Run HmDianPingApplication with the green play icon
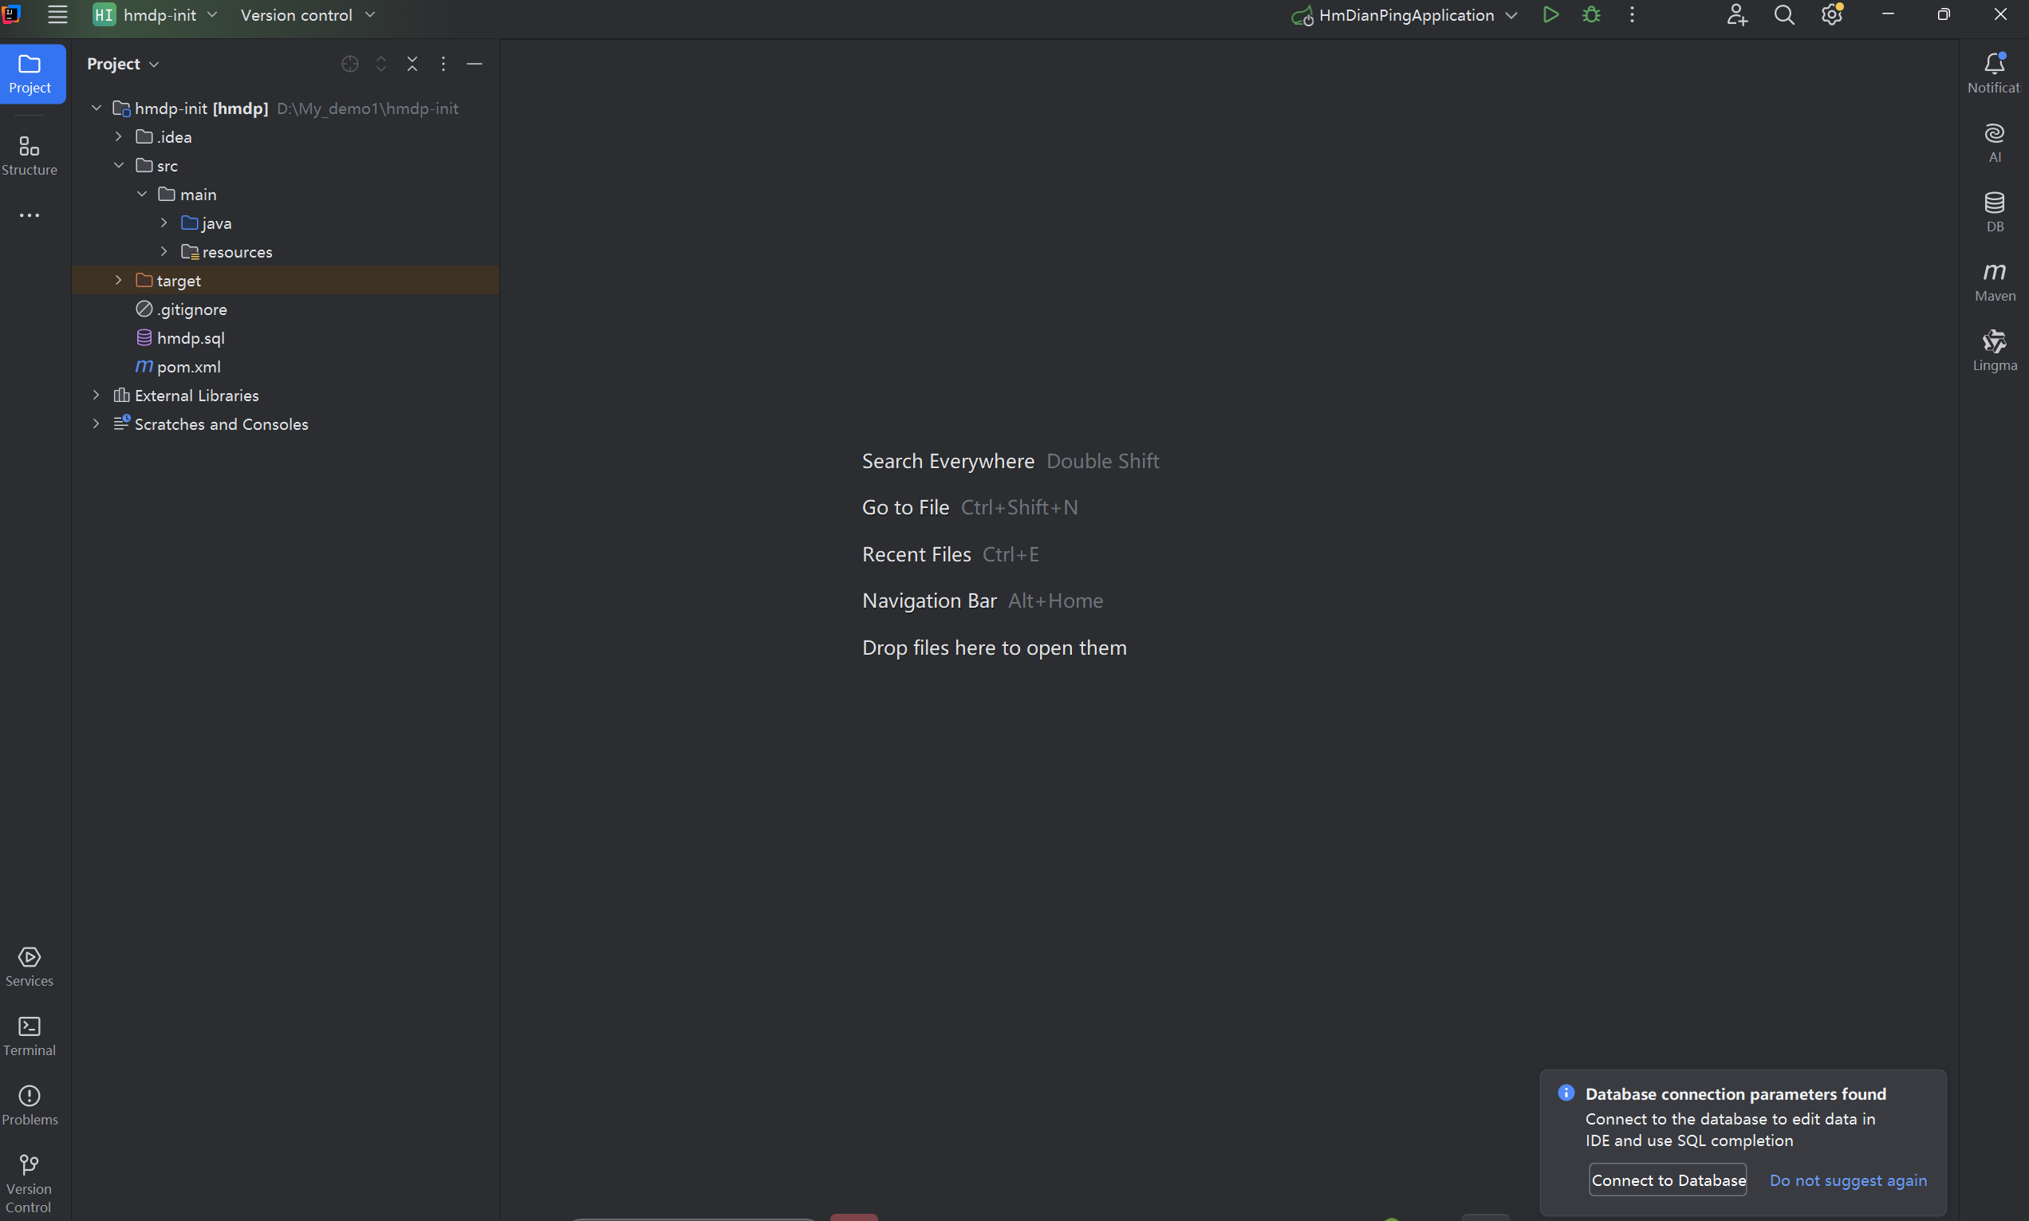This screenshot has width=2029, height=1221. [1550, 15]
